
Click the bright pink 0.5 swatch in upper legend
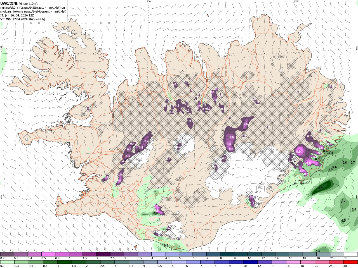[x=48, y=254]
